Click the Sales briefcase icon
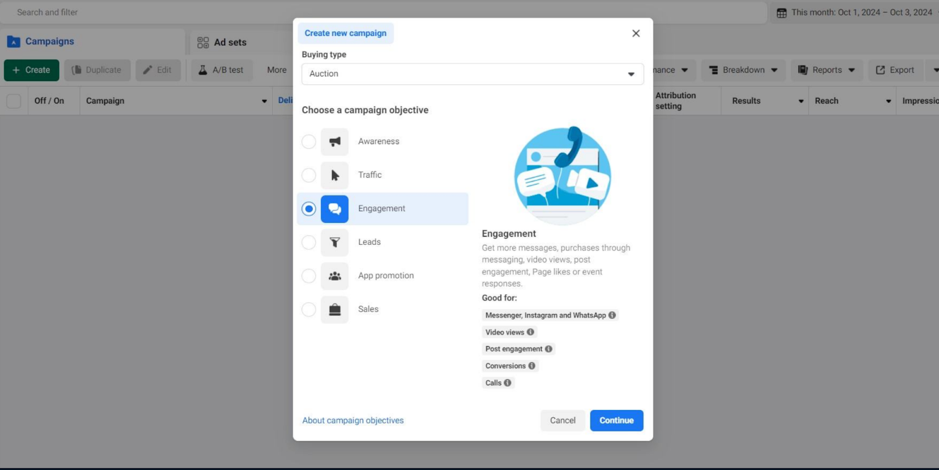This screenshot has width=939, height=470. point(335,309)
